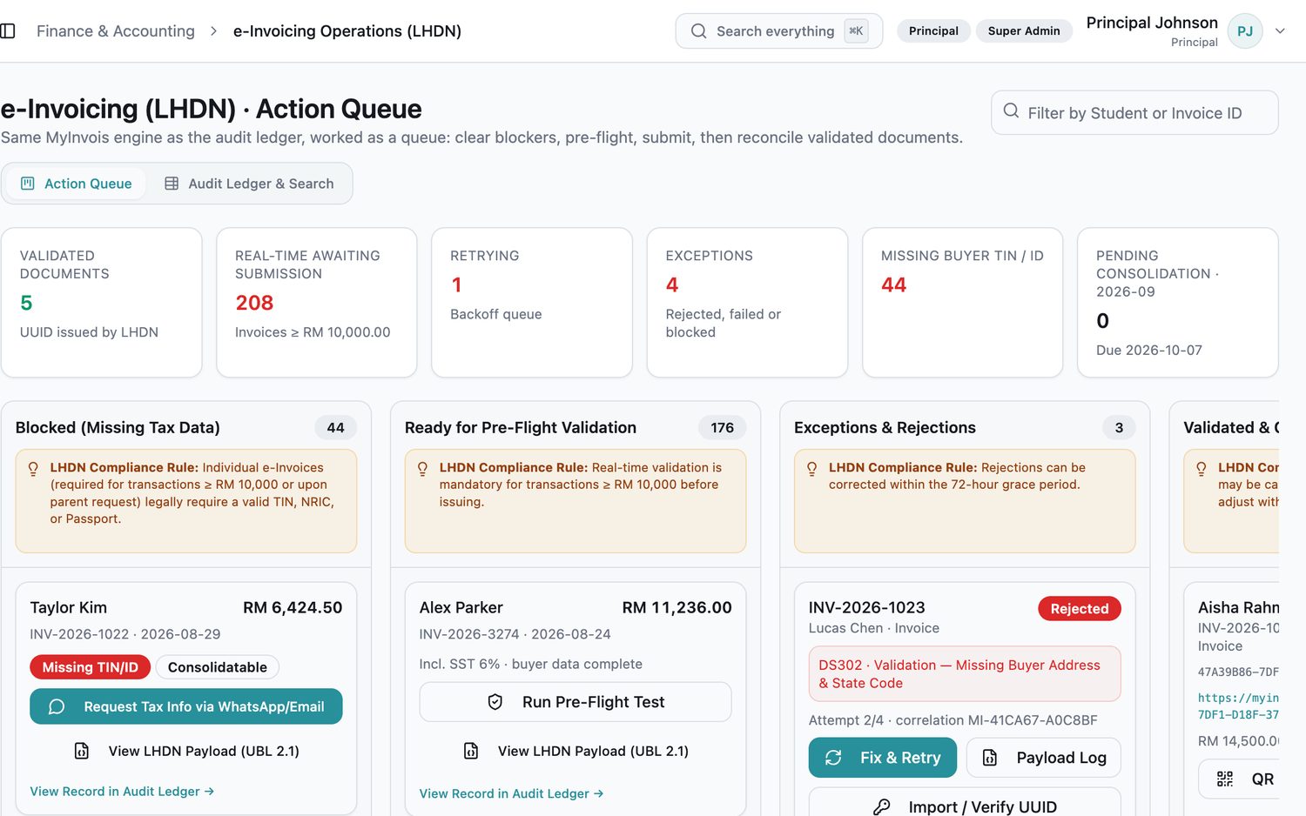The height and width of the screenshot is (816, 1306).
Task: Click the 176 count badge on Pre-Flight column
Action: [722, 428]
